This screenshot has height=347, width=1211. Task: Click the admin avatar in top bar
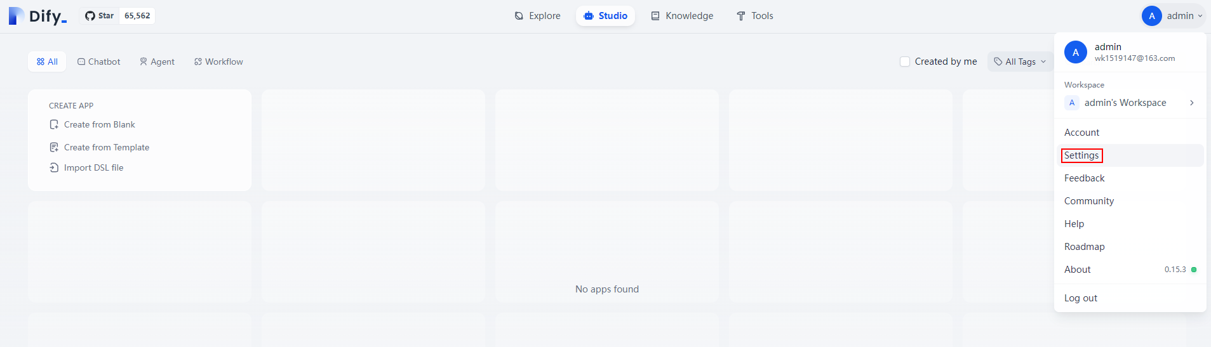click(1152, 16)
